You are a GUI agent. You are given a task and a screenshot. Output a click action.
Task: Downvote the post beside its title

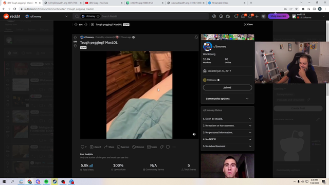click(75, 46)
